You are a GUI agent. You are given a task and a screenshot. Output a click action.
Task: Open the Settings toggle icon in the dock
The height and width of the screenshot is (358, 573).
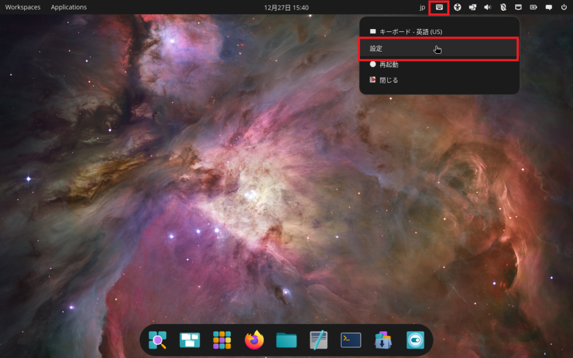pos(415,340)
